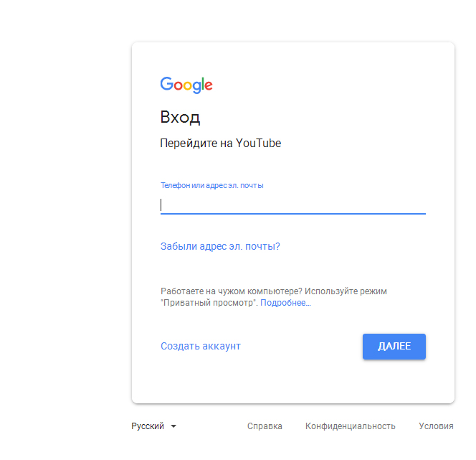
Task: Open the Подробнее… link about private browsing
Action: (285, 303)
